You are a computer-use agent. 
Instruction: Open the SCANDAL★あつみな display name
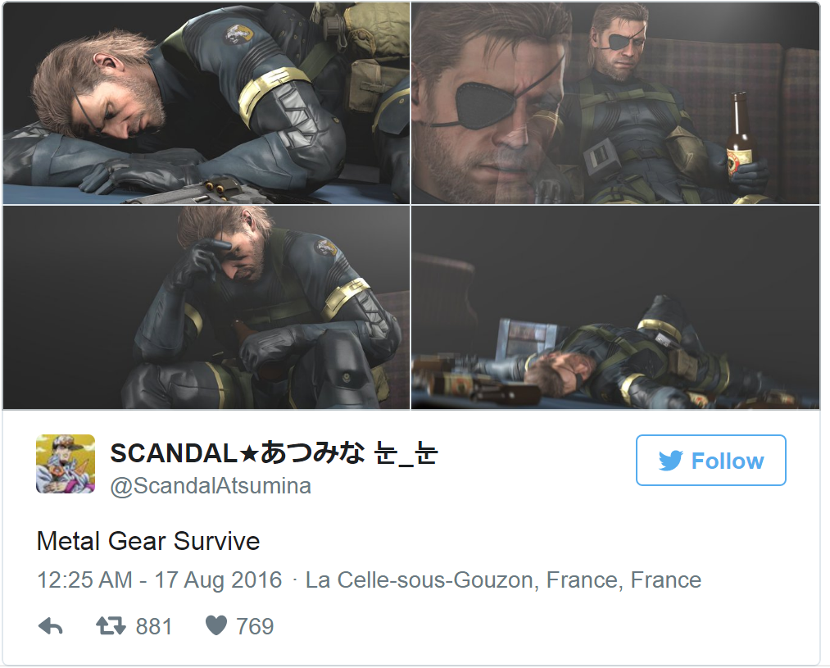[274, 453]
